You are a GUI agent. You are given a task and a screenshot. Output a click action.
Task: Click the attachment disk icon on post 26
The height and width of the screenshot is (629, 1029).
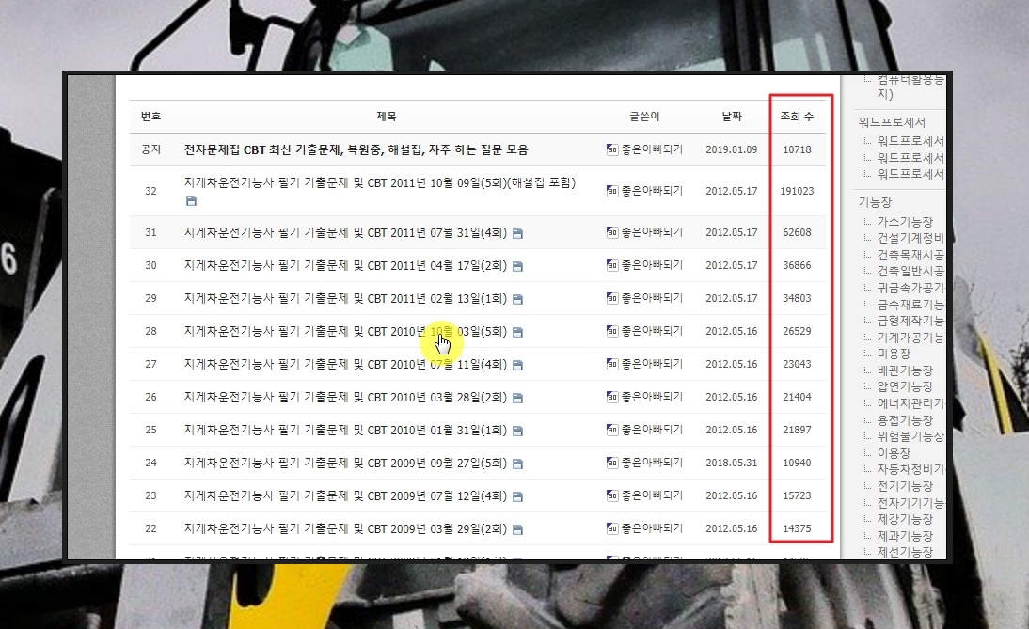(517, 398)
